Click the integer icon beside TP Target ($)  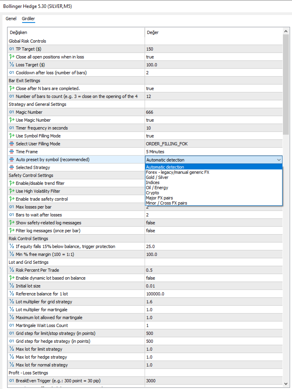point(11,49)
